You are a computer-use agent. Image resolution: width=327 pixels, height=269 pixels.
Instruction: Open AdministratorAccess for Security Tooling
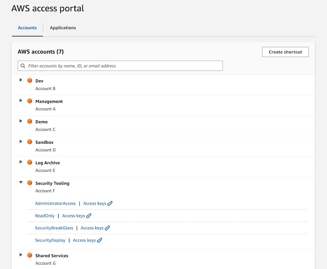point(55,203)
